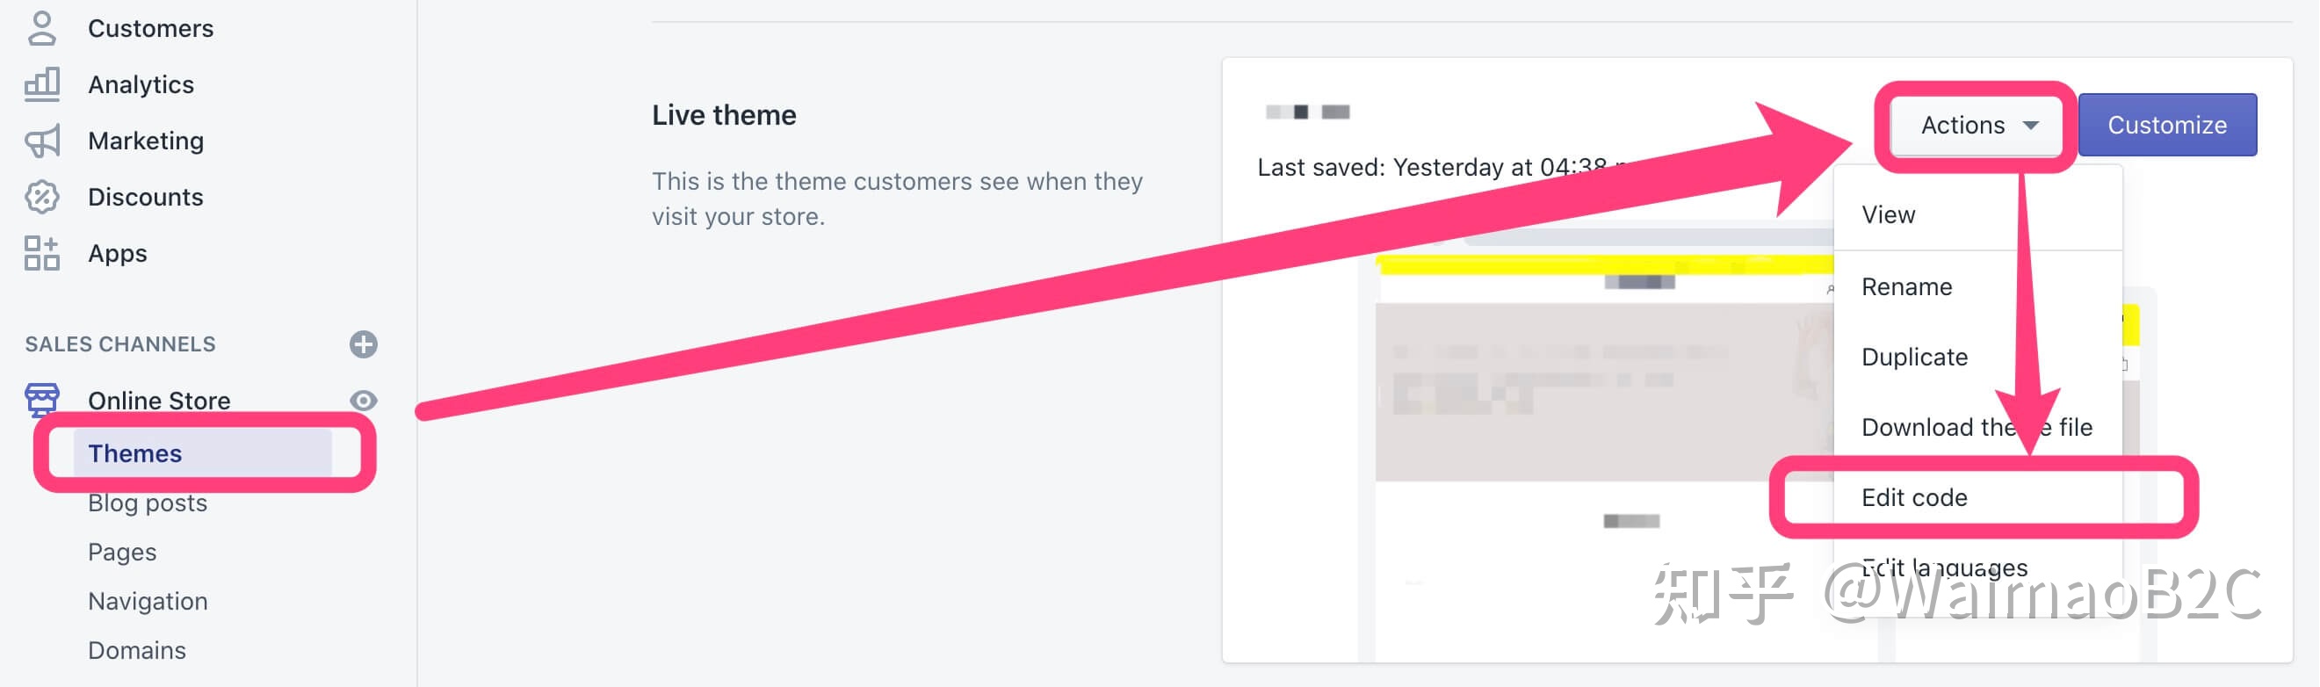Click the Marketing megaphone icon
Image resolution: width=2320 pixels, height=687 pixels.
[41, 141]
